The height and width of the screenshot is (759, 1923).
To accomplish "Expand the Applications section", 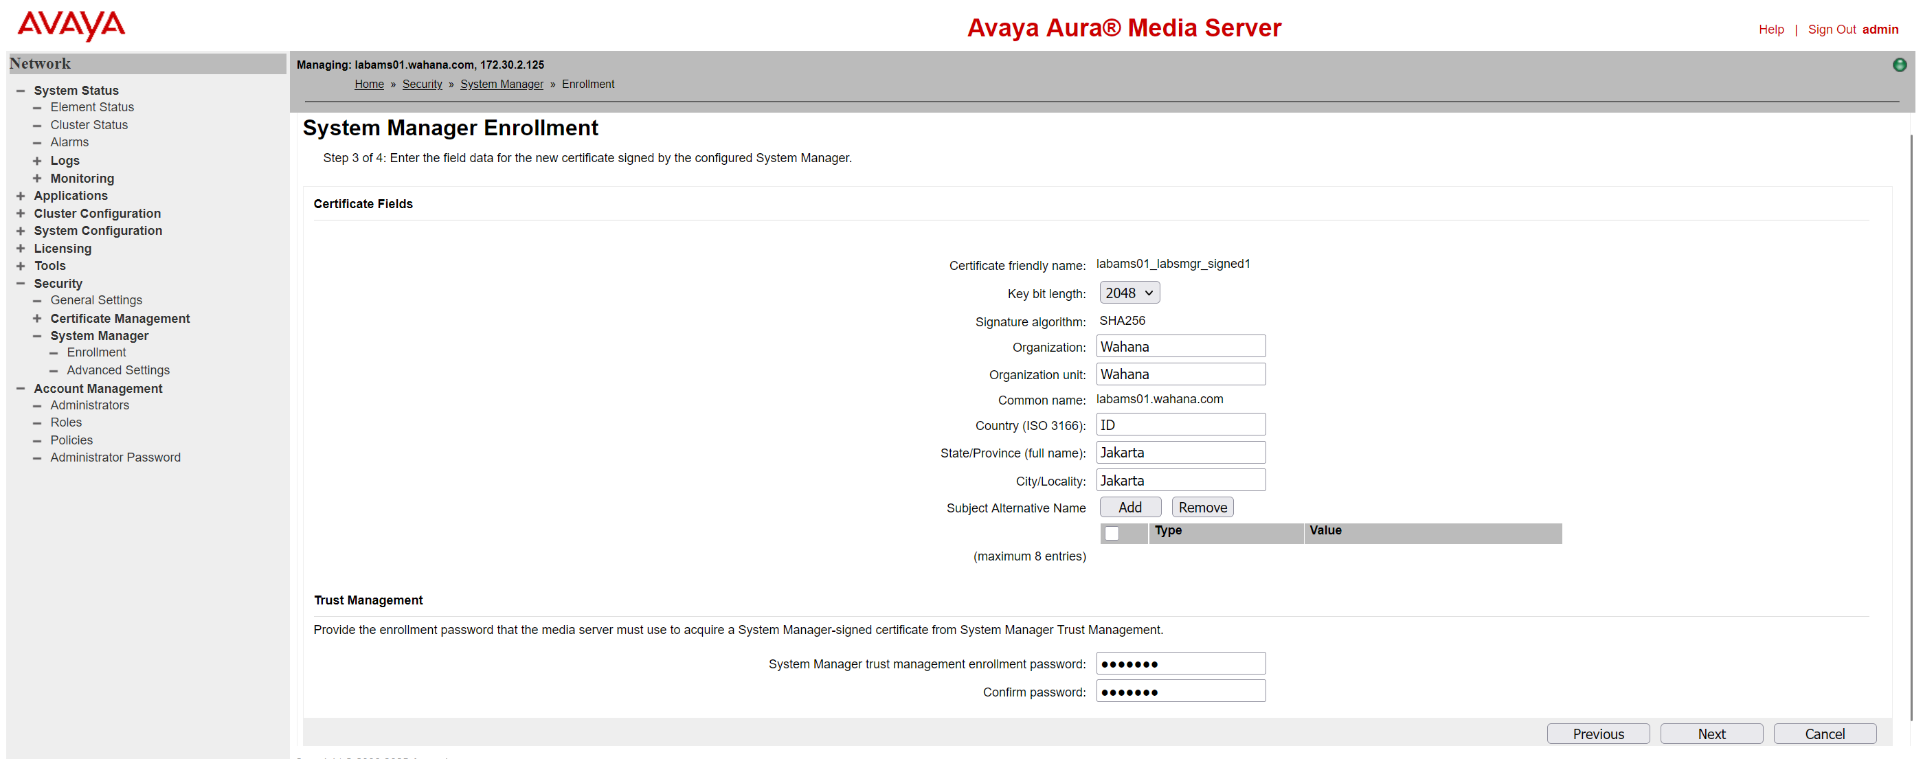I will pyautogui.click(x=20, y=196).
